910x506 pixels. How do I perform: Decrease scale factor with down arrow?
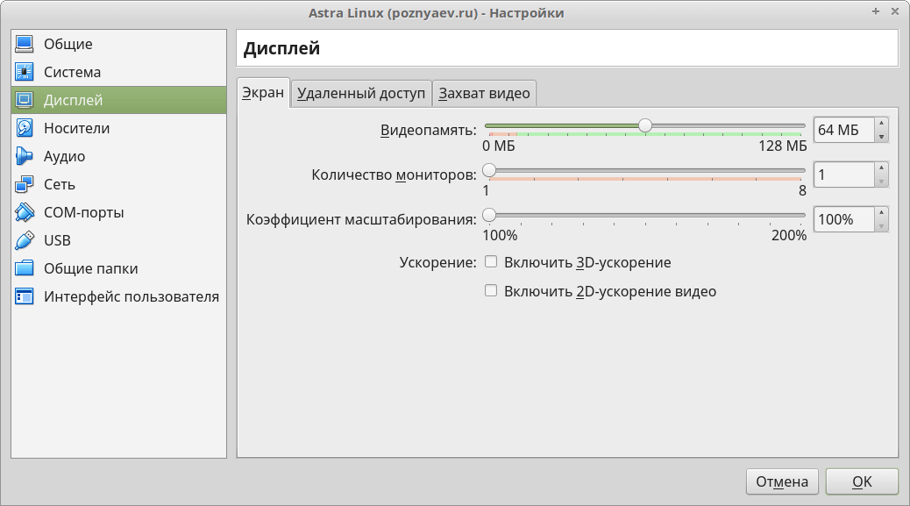point(881,226)
